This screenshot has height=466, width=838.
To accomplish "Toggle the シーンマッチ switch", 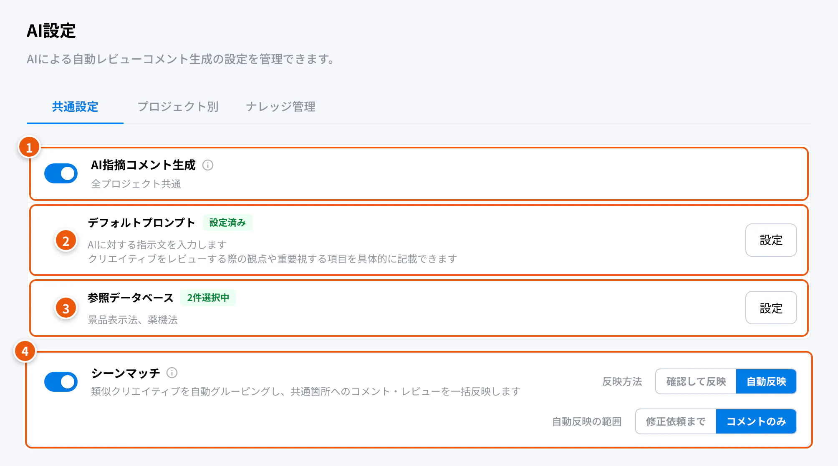I will click(x=61, y=382).
